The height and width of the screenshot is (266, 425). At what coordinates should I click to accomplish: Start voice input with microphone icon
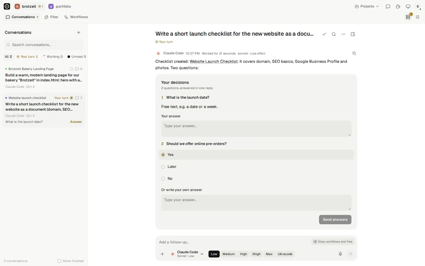(341, 254)
